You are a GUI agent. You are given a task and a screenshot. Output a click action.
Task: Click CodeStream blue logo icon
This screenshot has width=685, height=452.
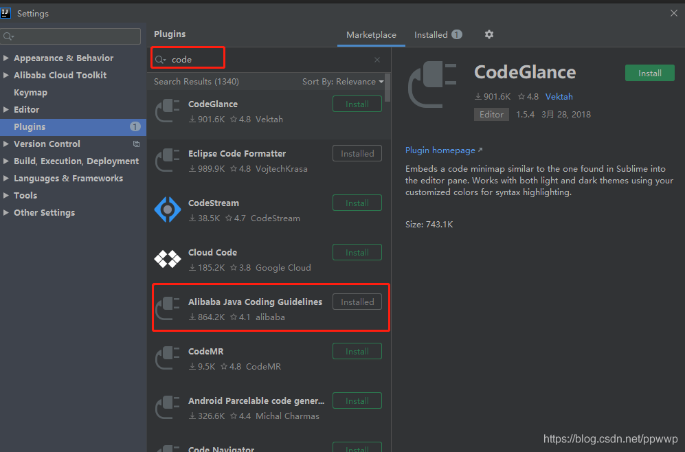[168, 210]
